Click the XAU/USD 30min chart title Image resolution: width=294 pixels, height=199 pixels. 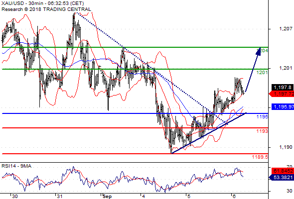[42, 3]
